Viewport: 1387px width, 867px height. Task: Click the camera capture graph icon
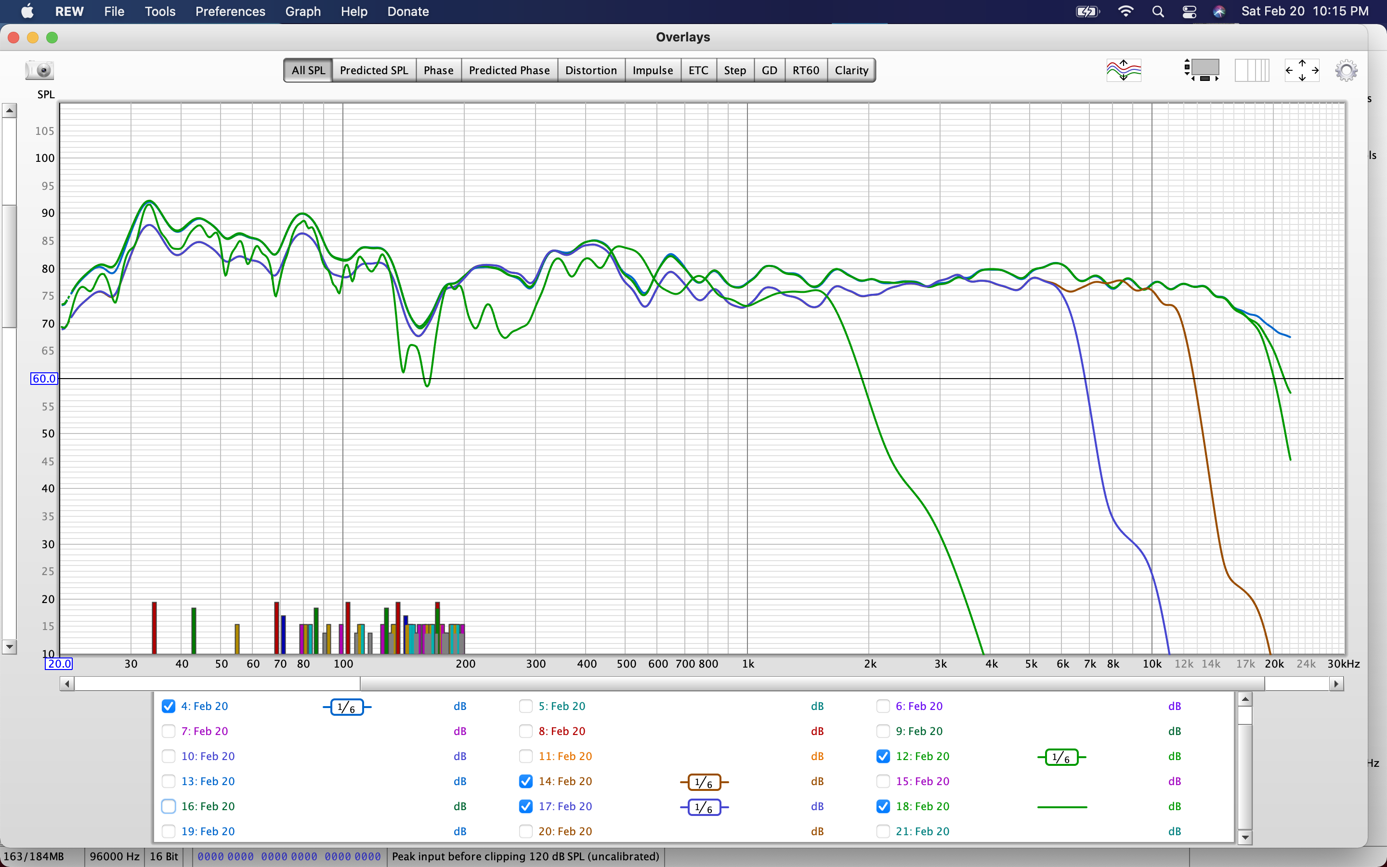click(x=39, y=70)
